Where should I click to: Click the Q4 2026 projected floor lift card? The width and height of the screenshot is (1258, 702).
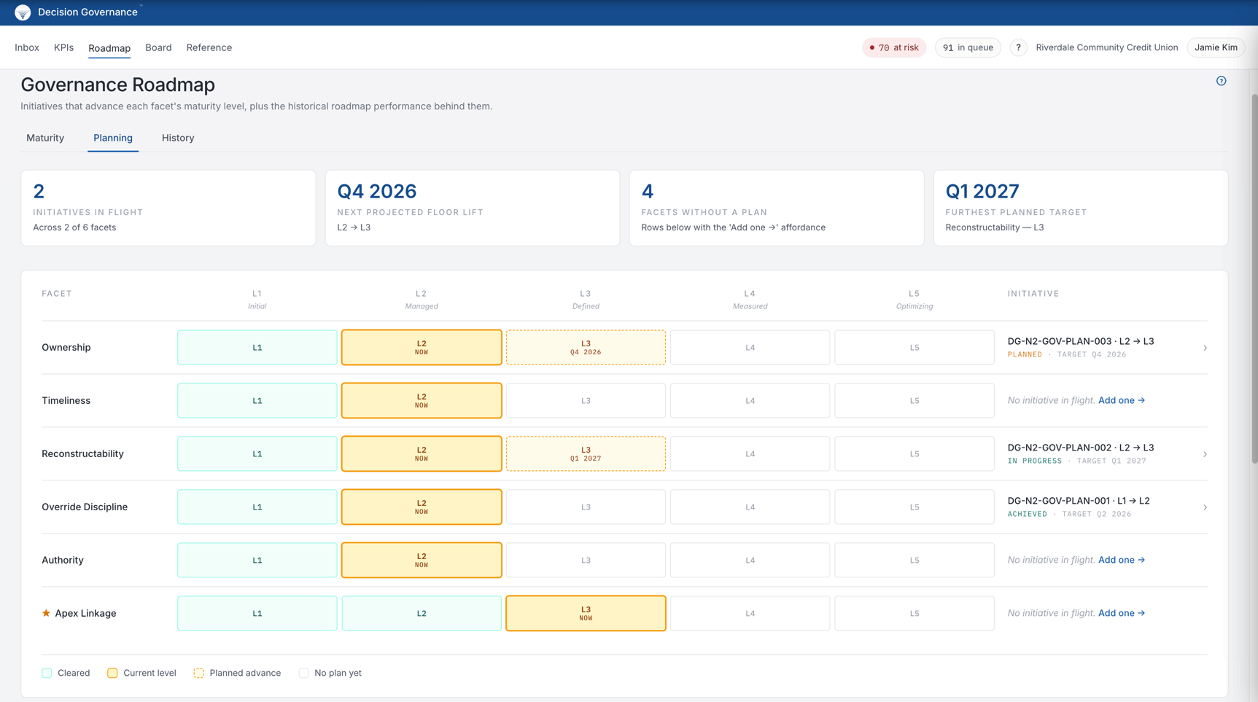473,208
